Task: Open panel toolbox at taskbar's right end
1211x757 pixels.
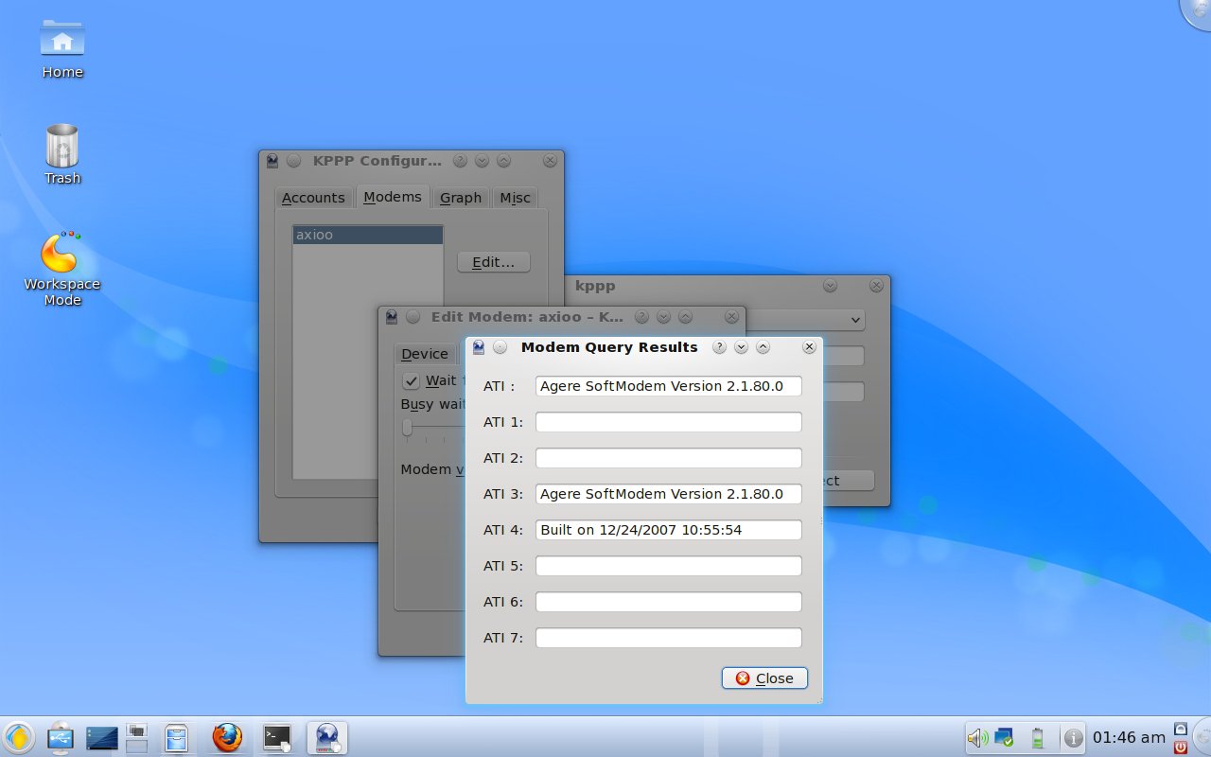Action: [1202, 737]
